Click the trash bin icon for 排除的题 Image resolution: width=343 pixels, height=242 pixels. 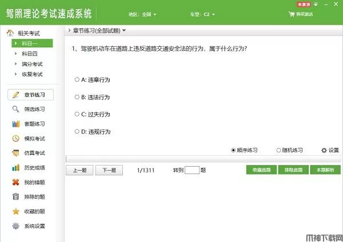[x=16, y=196]
